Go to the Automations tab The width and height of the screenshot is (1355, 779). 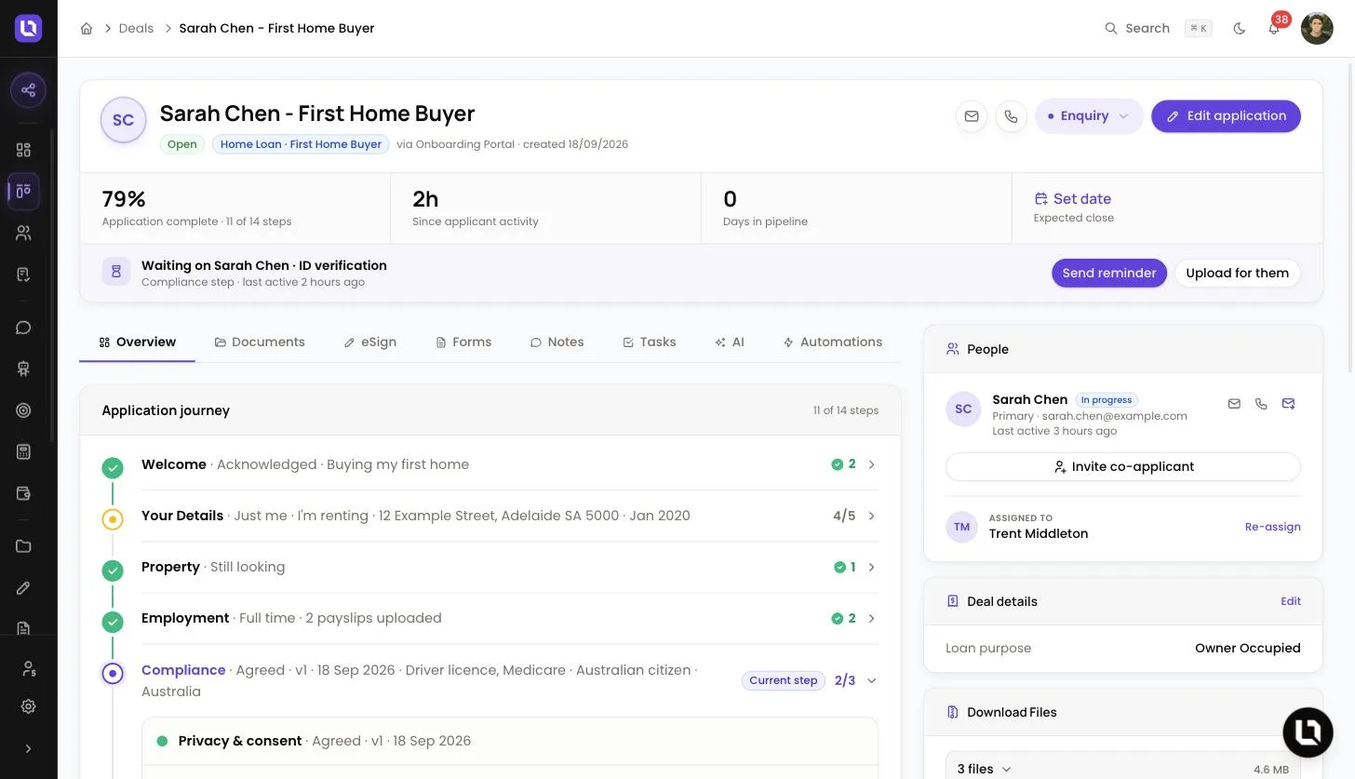(x=832, y=342)
